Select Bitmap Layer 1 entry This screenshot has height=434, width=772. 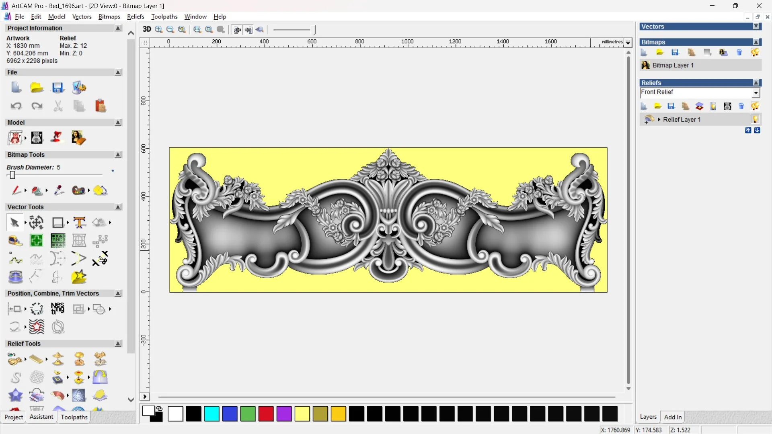tap(673, 65)
